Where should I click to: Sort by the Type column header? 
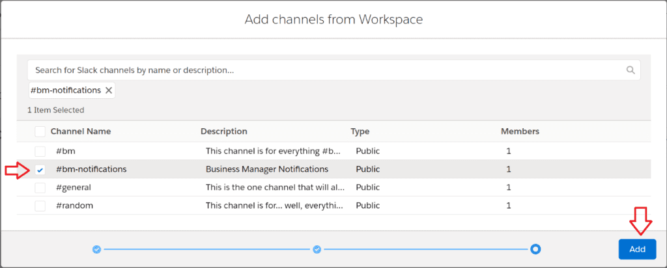(360, 131)
